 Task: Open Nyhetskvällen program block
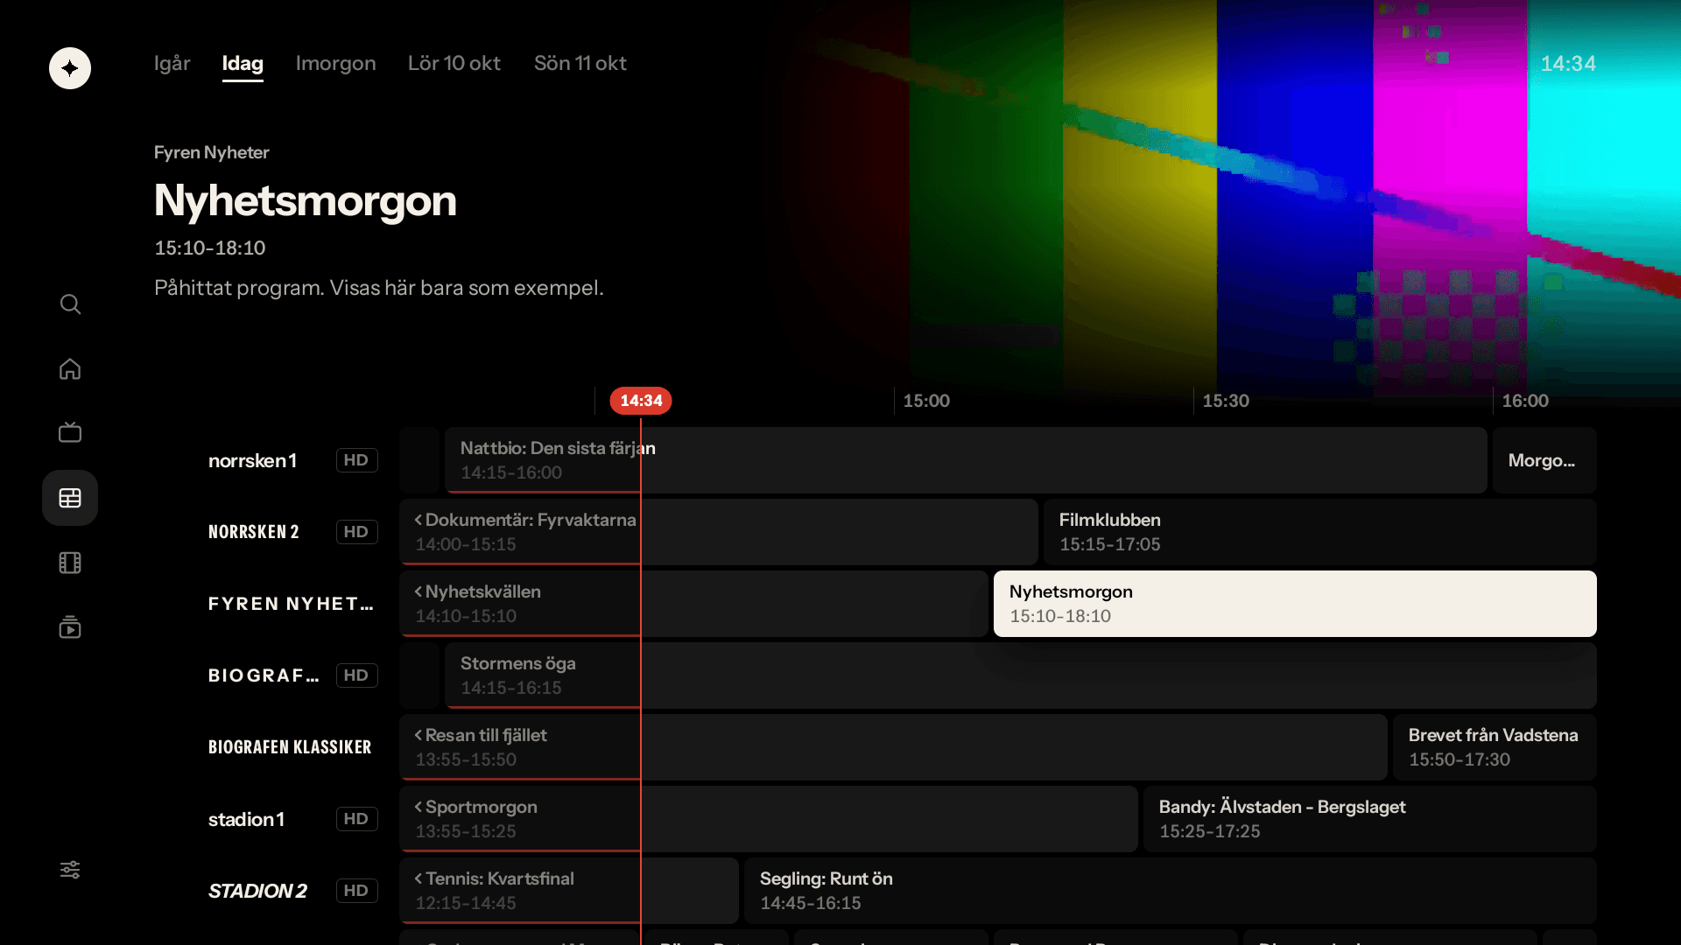click(x=694, y=604)
